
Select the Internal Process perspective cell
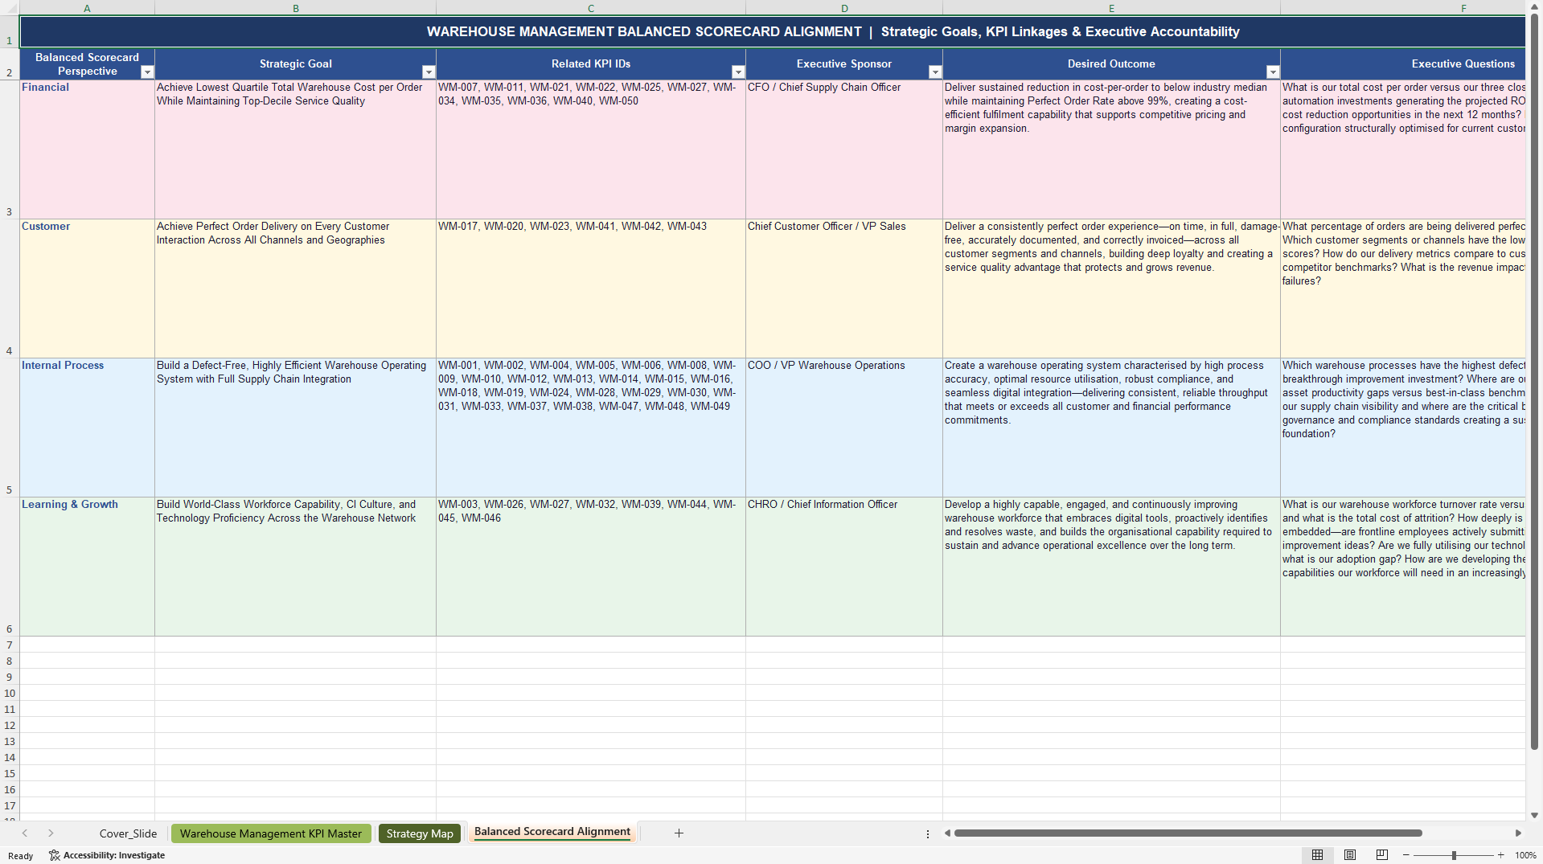point(87,428)
